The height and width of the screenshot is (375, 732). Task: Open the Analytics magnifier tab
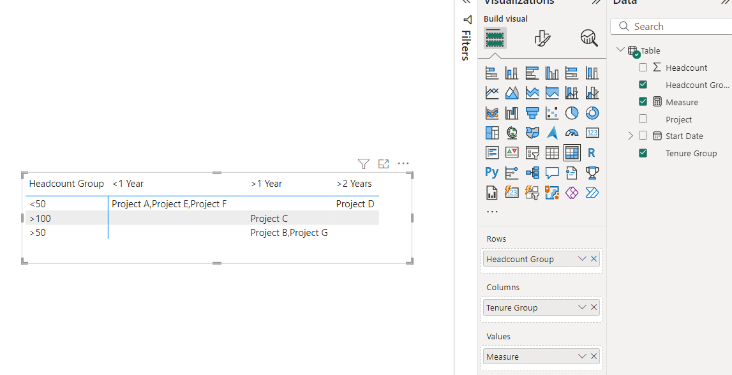coord(589,38)
